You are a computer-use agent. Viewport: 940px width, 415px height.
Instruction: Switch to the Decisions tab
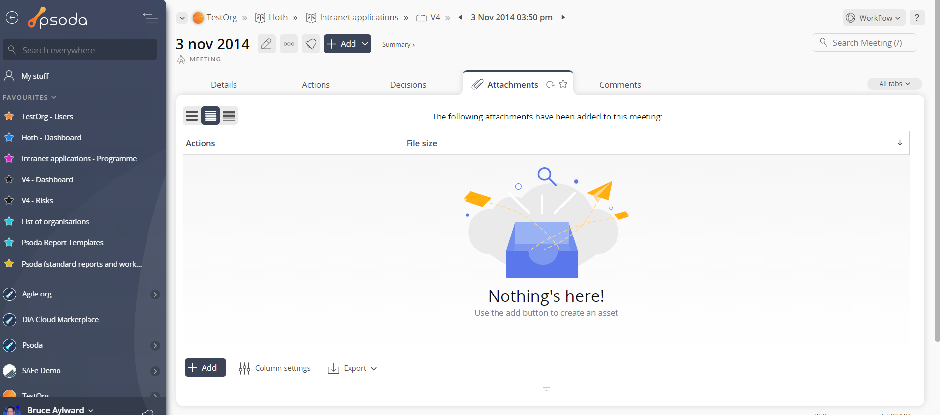408,85
